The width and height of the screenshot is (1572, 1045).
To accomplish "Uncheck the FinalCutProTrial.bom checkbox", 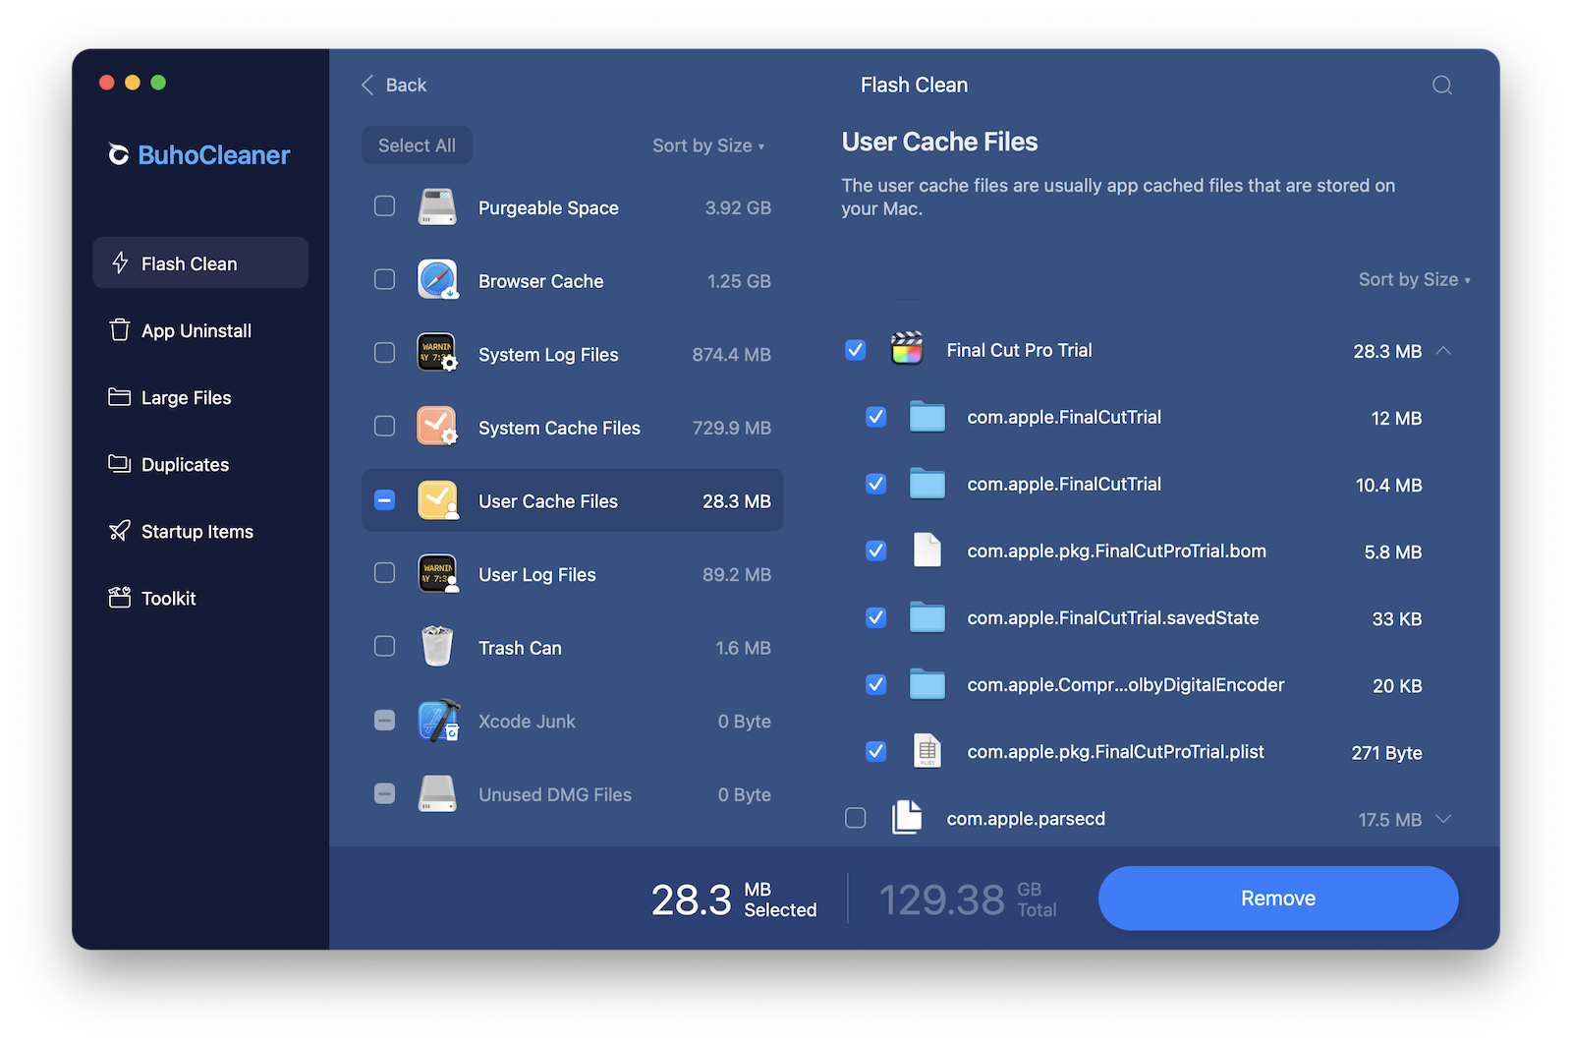I will 875,551.
